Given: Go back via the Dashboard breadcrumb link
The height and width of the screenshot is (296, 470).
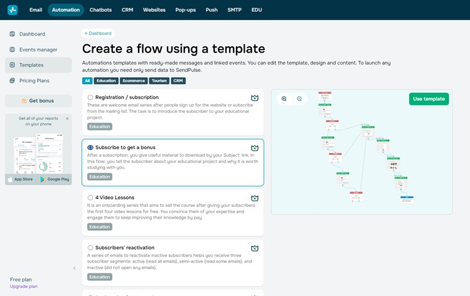Looking at the screenshot, I should tap(98, 33).
